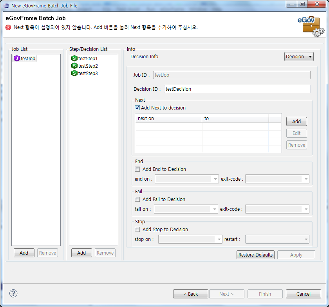The height and width of the screenshot is (307, 329).
Task: Open the Decision type dropdown
Action: pos(299,57)
